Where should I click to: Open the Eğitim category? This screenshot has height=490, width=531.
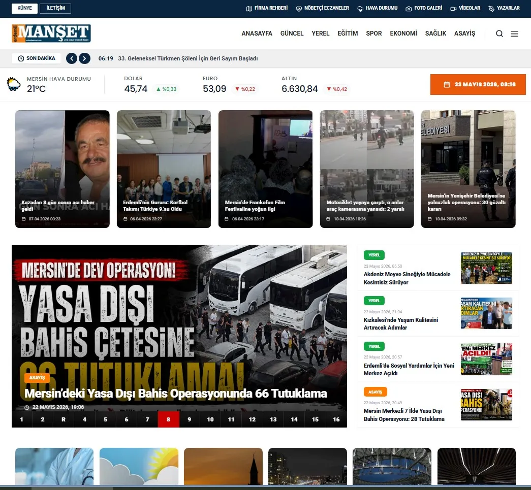[348, 34]
